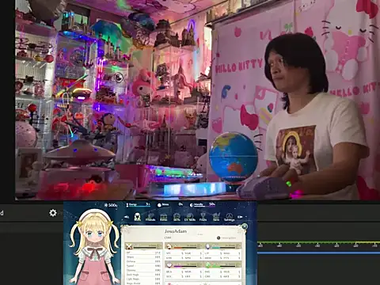Select the Defense stat row
This screenshot has height=285, width=380.
[x=143, y=261]
